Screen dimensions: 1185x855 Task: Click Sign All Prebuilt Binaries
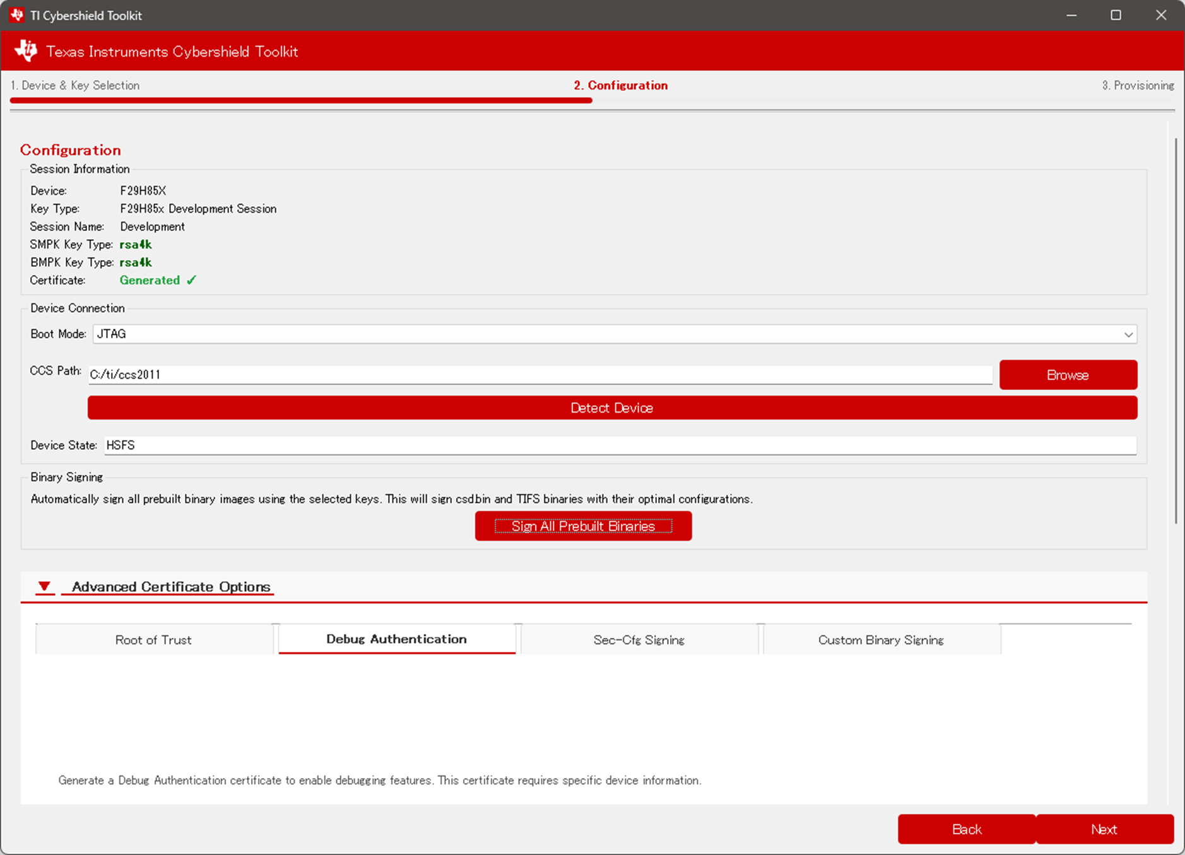(x=583, y=526)
